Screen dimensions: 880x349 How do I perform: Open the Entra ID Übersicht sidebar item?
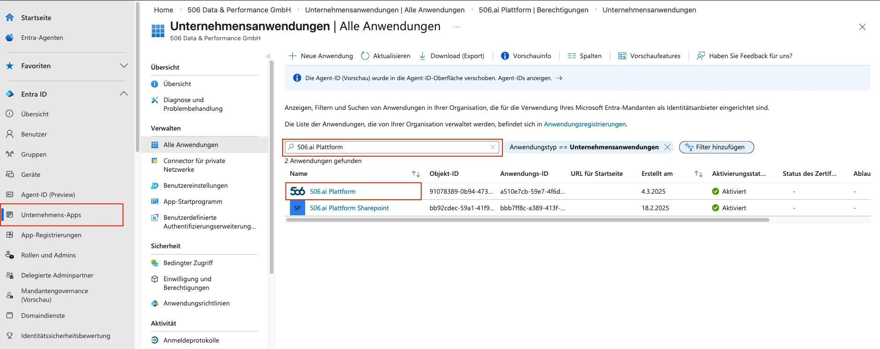[x=35, y=114]
